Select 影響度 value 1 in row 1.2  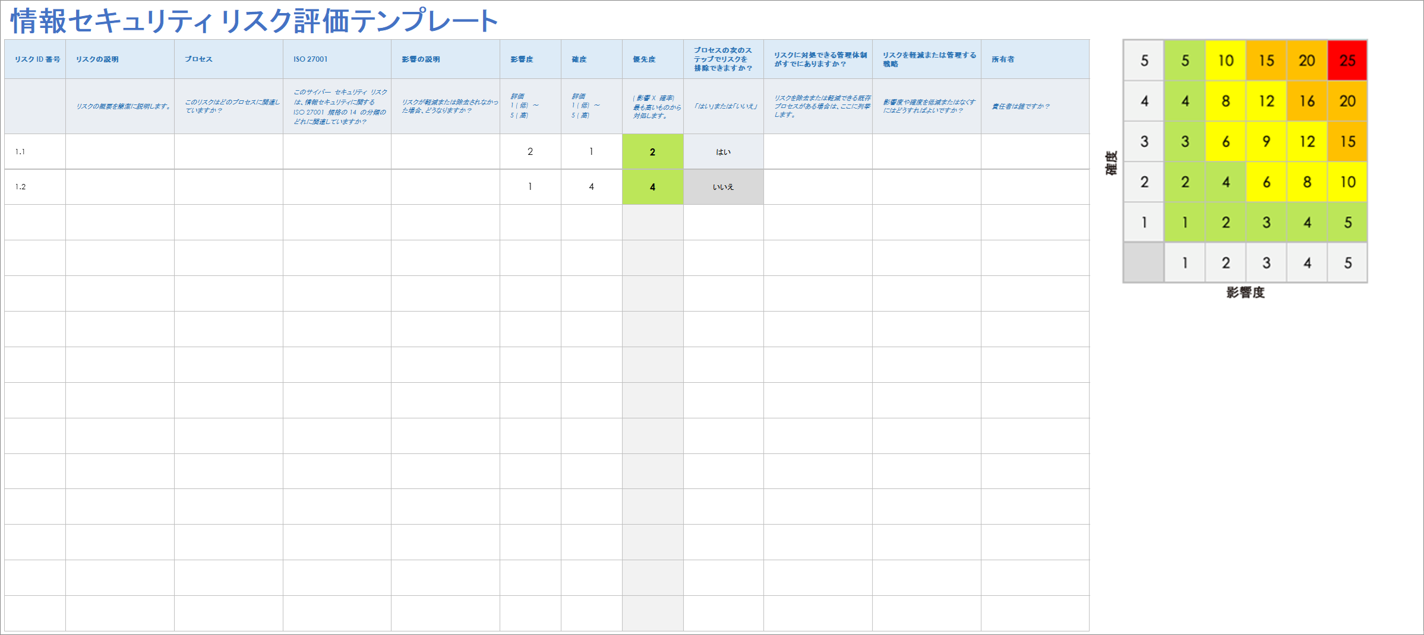click(x=531, y=187)
